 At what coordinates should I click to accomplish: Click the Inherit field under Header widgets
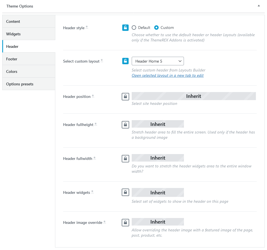(158, 192)
